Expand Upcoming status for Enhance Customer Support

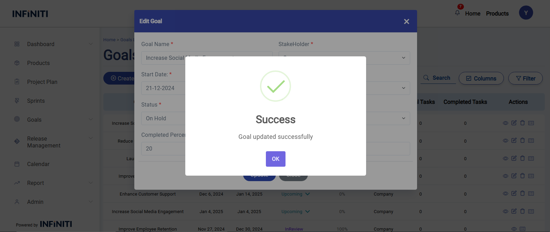(x=308, y=194)
